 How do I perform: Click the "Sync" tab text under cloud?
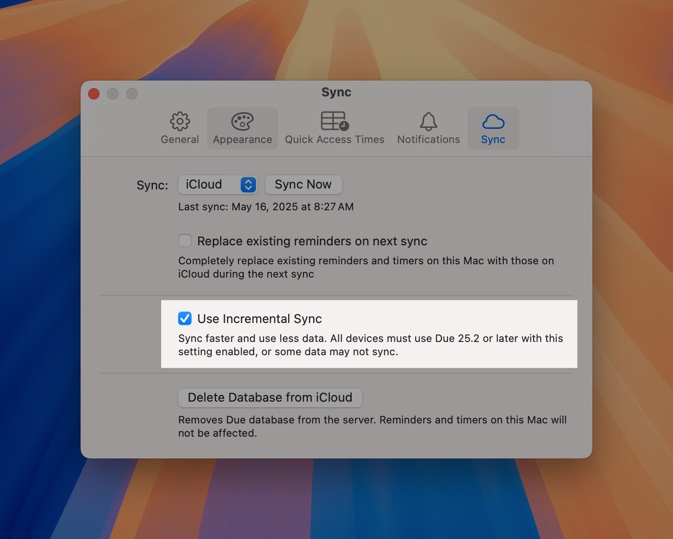(493, 140)
